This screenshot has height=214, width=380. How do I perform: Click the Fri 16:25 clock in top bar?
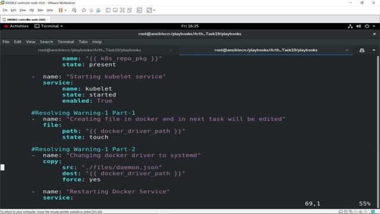click(190, 26)
